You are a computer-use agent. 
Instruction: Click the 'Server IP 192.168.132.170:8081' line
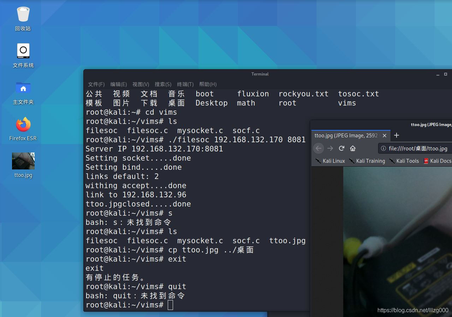154,149
